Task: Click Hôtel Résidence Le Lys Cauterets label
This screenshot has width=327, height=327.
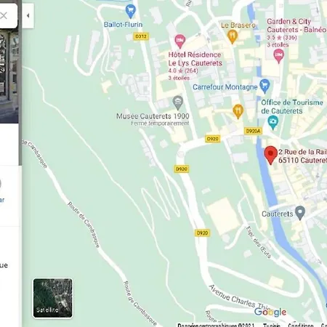Action: [195, 59]
